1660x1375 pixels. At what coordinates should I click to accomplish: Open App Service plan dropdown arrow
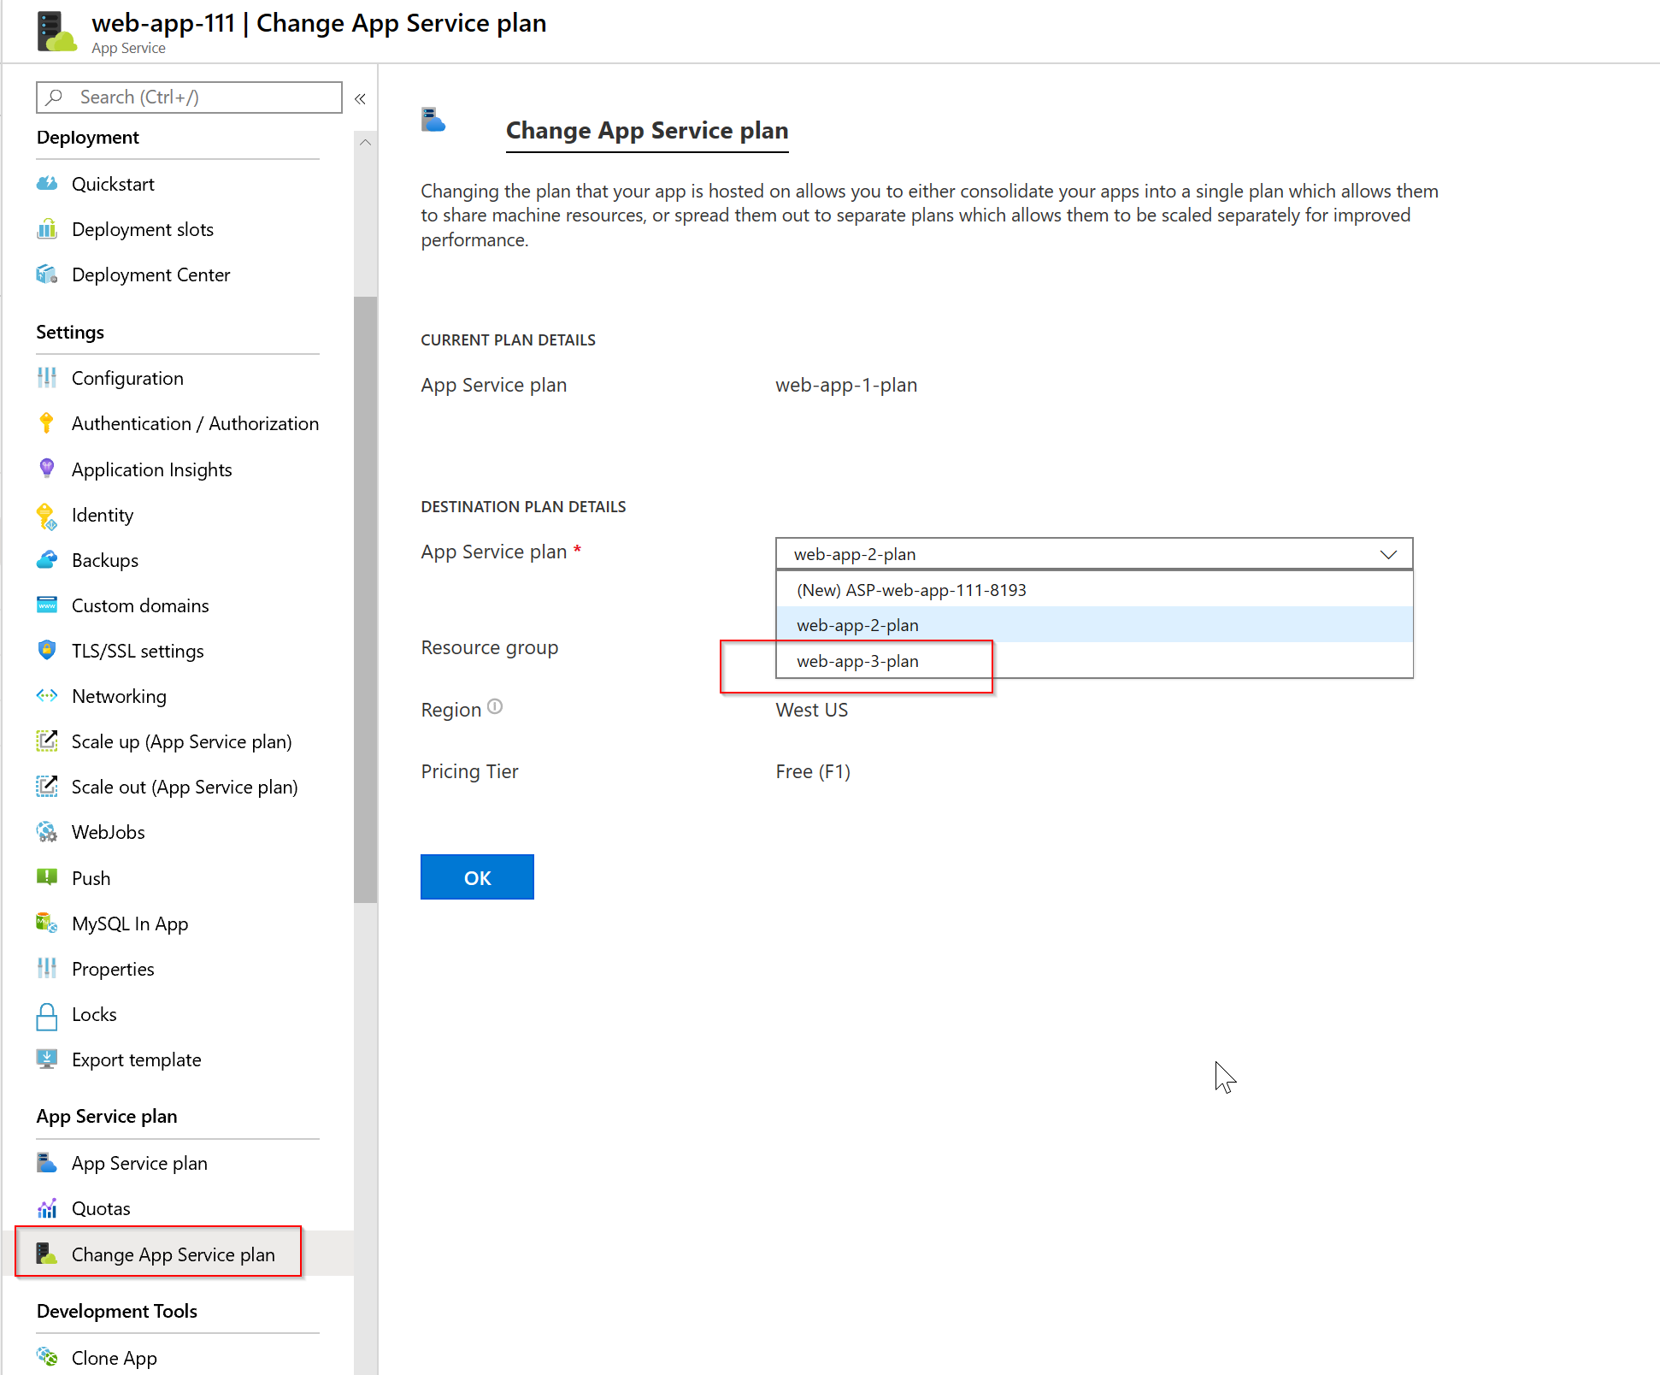[x=1388, y=554]
